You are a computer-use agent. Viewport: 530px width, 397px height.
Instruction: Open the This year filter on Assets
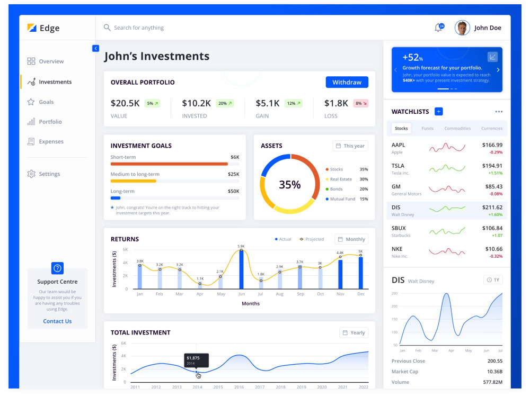(350, 146)
